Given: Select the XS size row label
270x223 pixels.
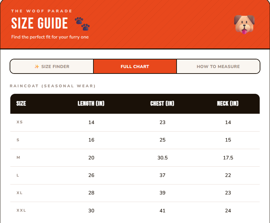Looking at the screenshot, I should (x=20, y=122).
